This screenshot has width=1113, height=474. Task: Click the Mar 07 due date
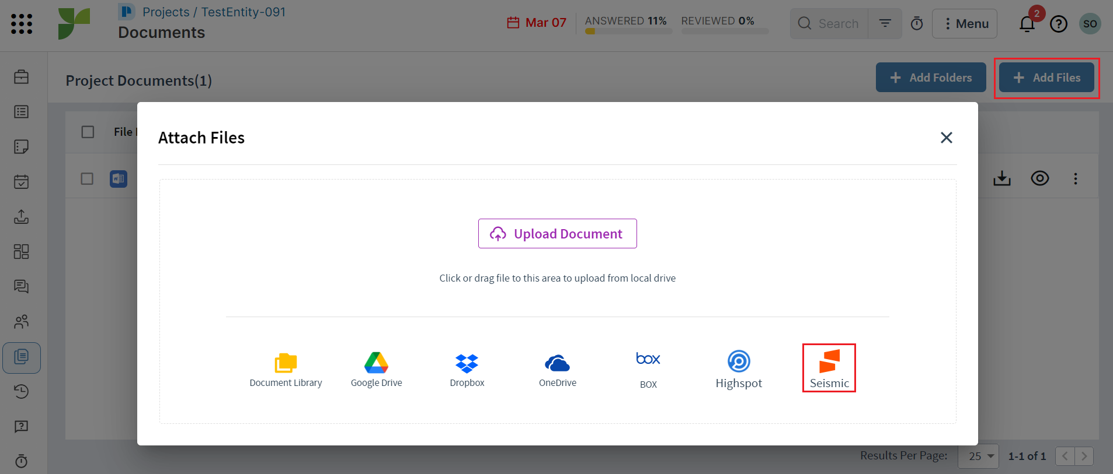point(537,23)
